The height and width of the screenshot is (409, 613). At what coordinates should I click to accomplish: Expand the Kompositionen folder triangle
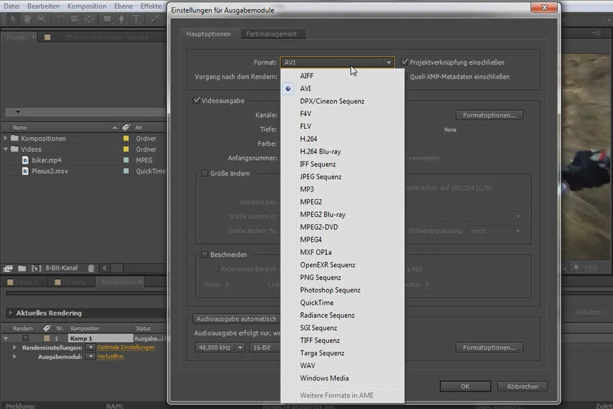[x=6, y=139]
